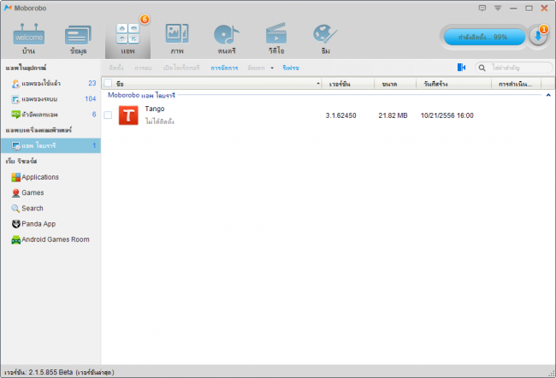
Task: Click date 10/21/2556 16:00 cell
Action: pos(447,115)
